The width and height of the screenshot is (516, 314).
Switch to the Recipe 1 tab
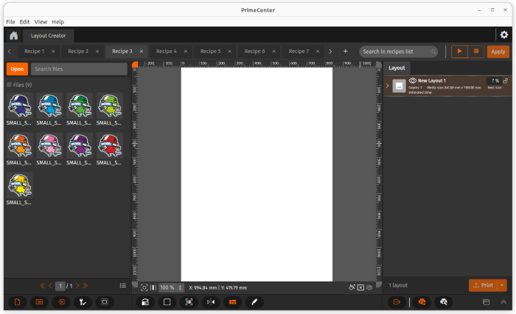point(34,52)
